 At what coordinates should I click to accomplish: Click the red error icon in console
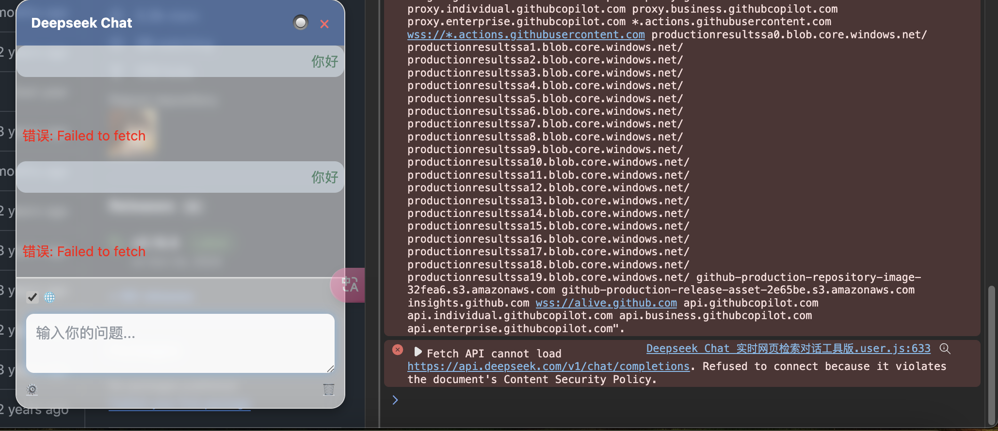pyautogui.click(x=398, y=350)
